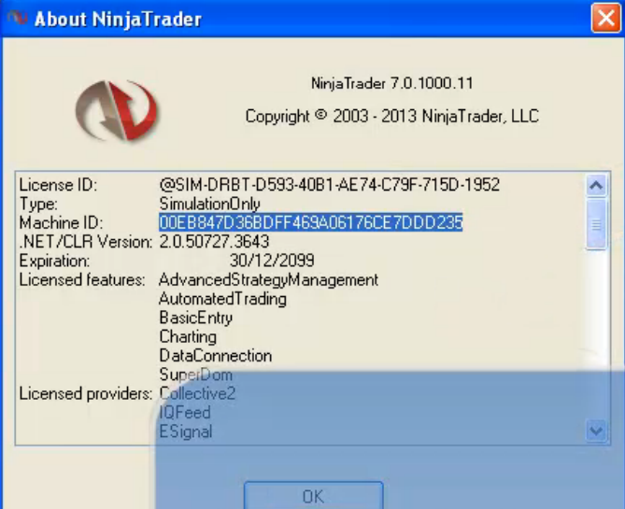This screenshot has height=509, width=625.
Task: Click the NinjaTrader logo image
Action: pyautogui.click(x=116, y=111)
